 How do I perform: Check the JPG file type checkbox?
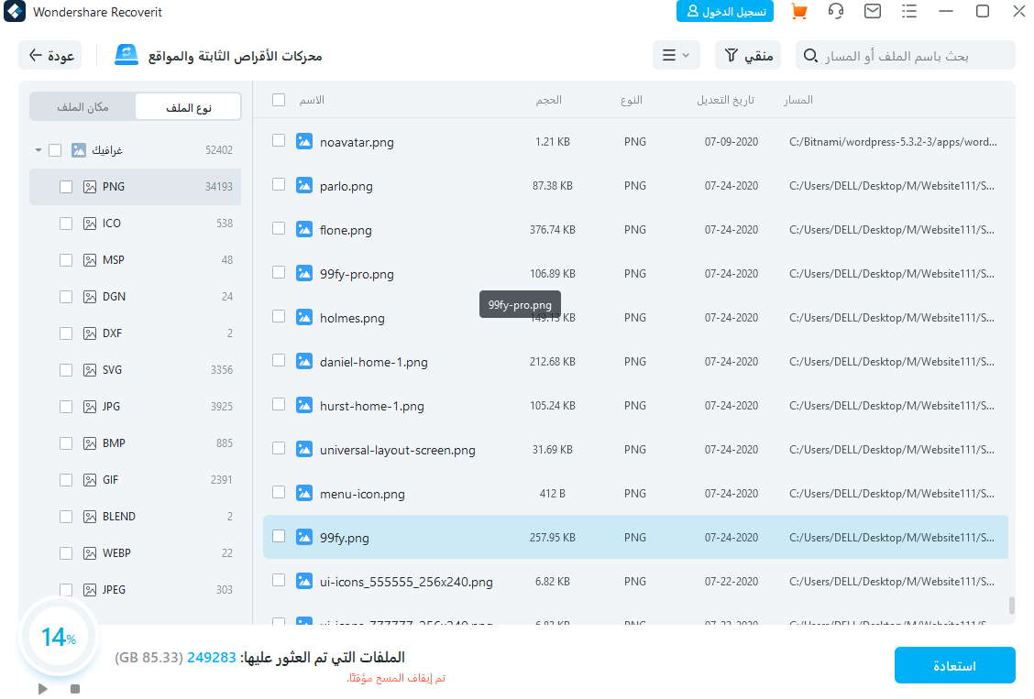click(66, 407)
